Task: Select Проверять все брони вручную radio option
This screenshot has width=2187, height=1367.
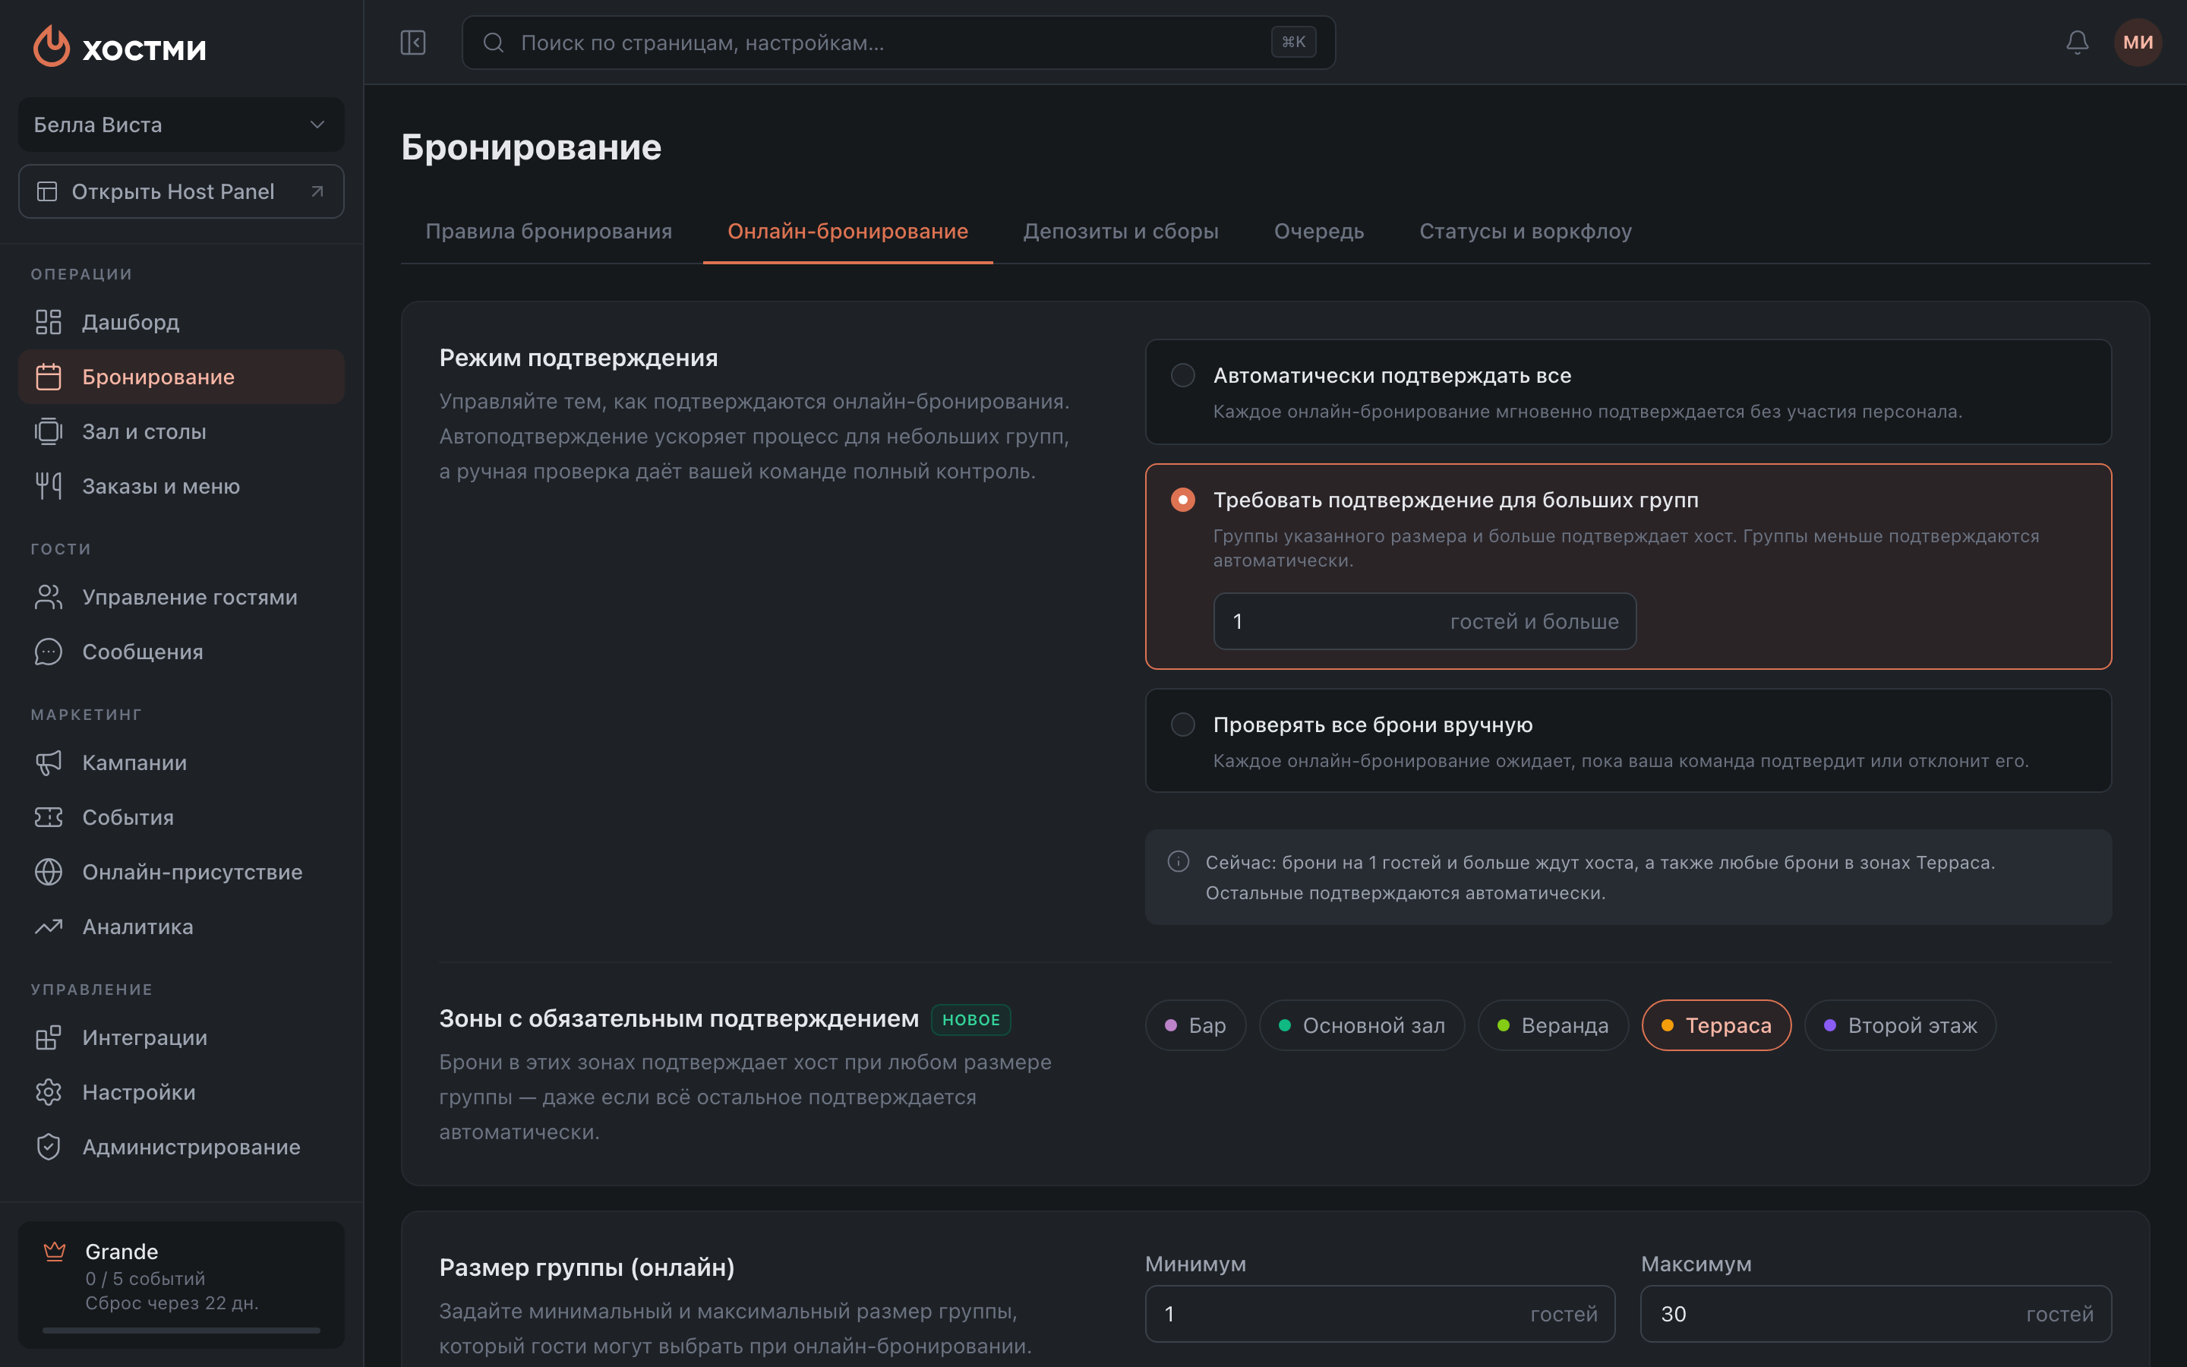Action: 1183,725
